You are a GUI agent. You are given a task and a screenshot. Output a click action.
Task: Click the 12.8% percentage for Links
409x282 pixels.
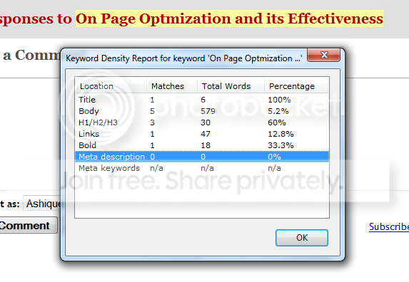281,134
